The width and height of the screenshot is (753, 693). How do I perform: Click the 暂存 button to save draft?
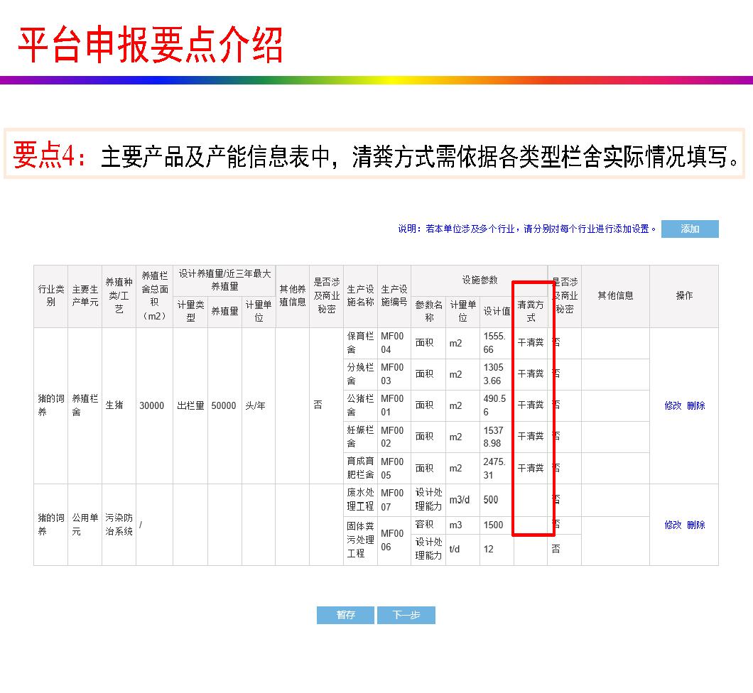[x=345, y=616]
